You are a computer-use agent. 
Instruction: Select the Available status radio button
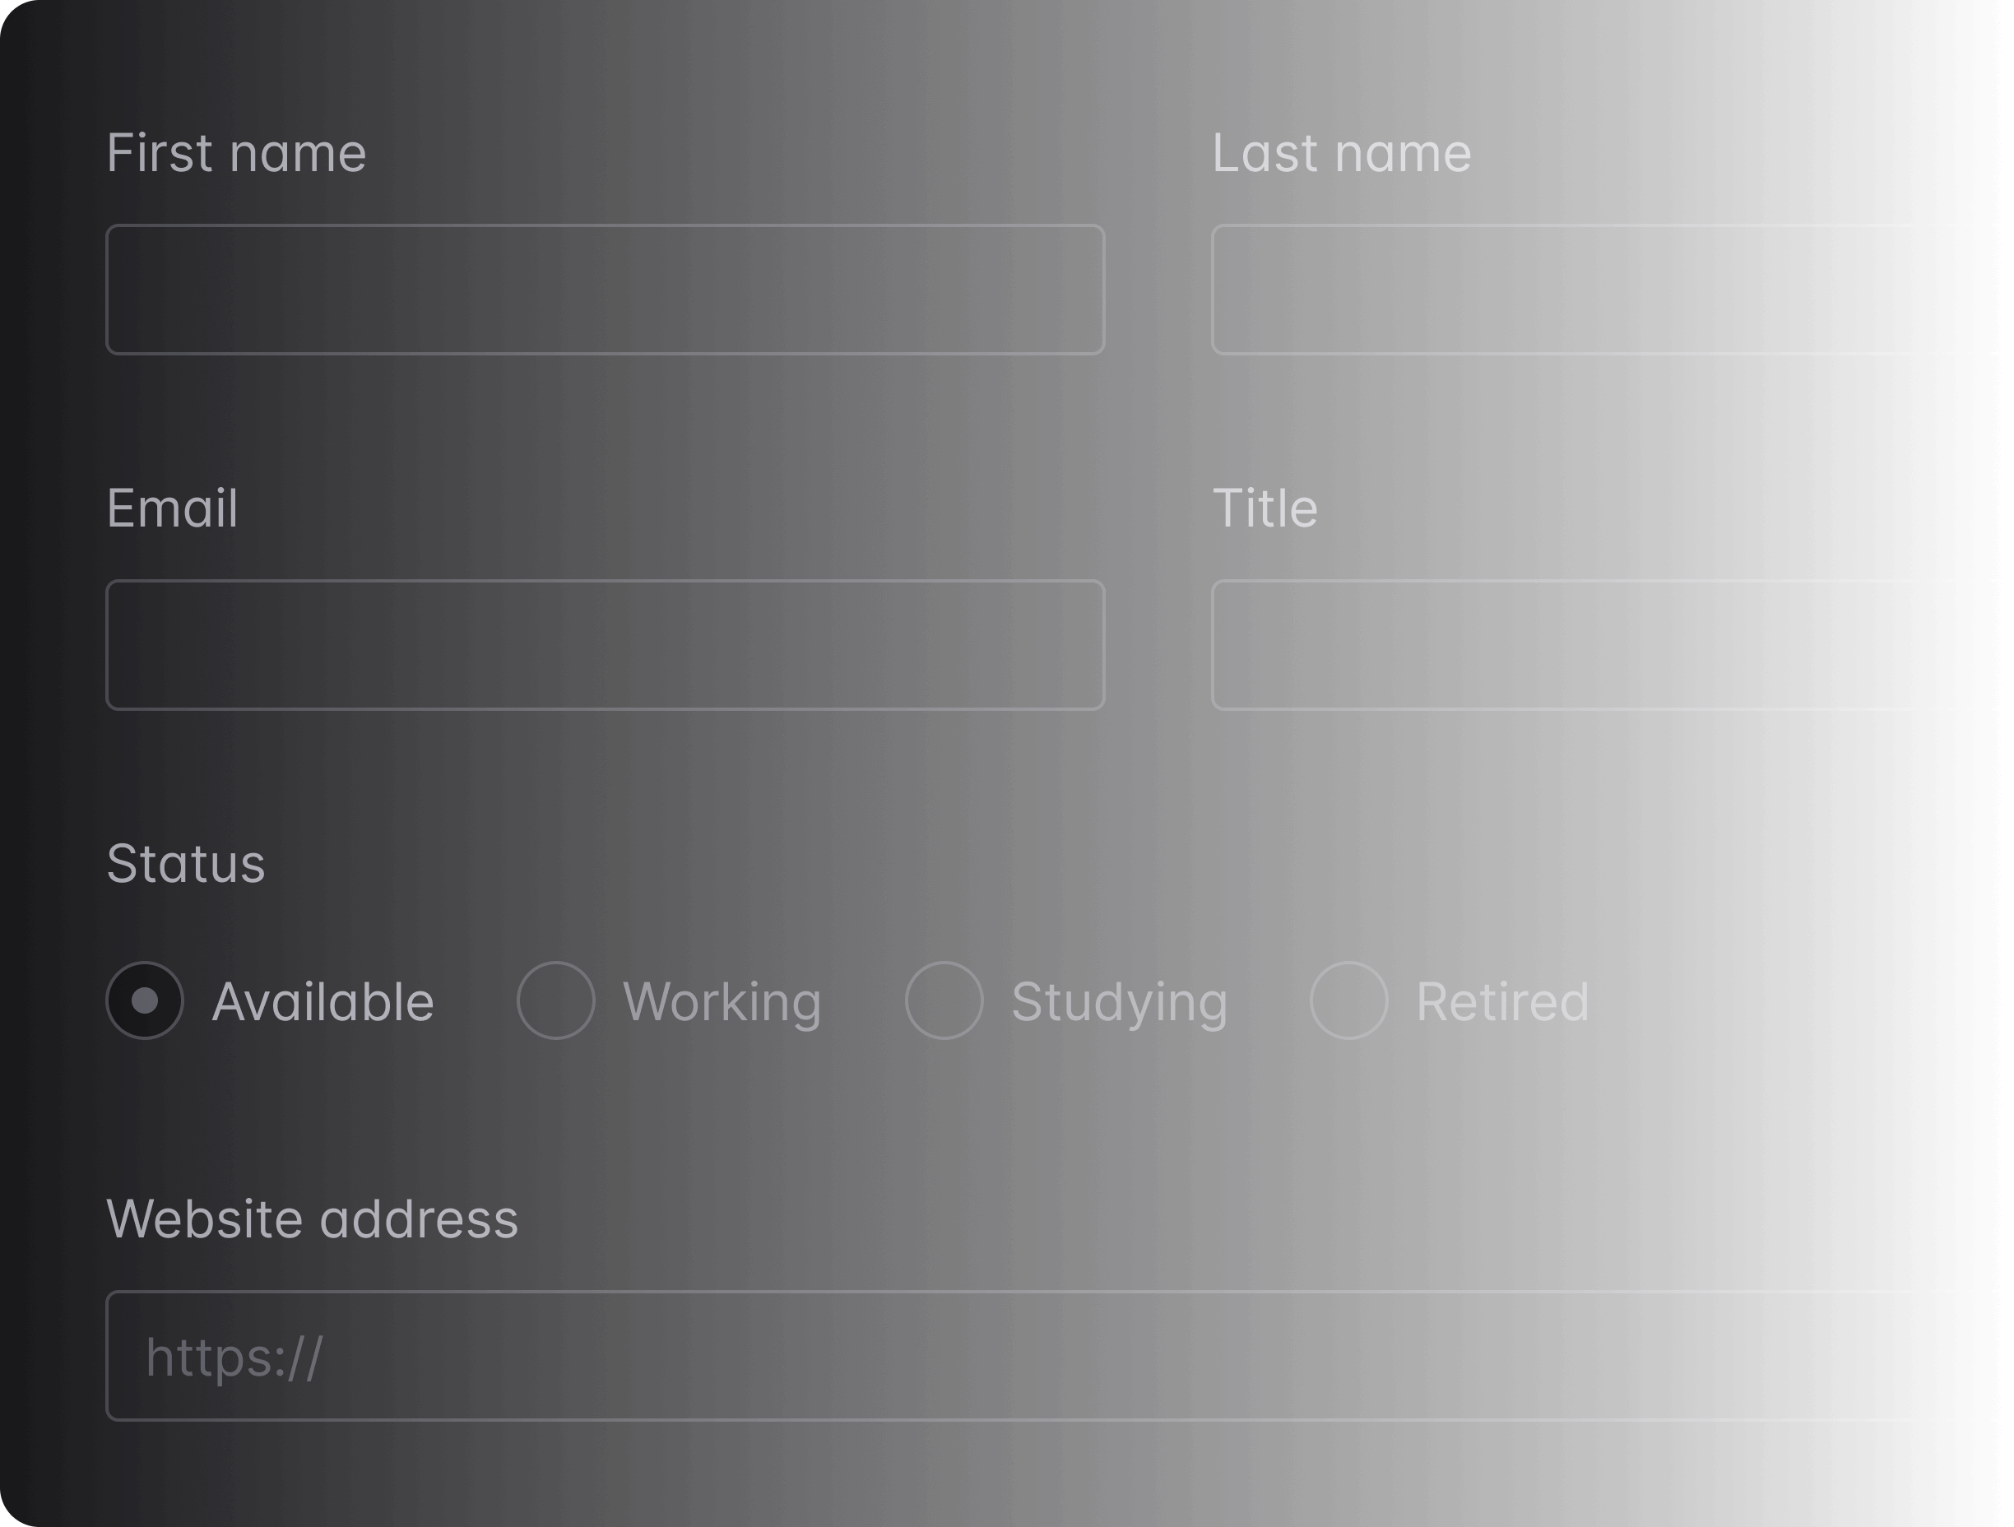pos(146,1001)
